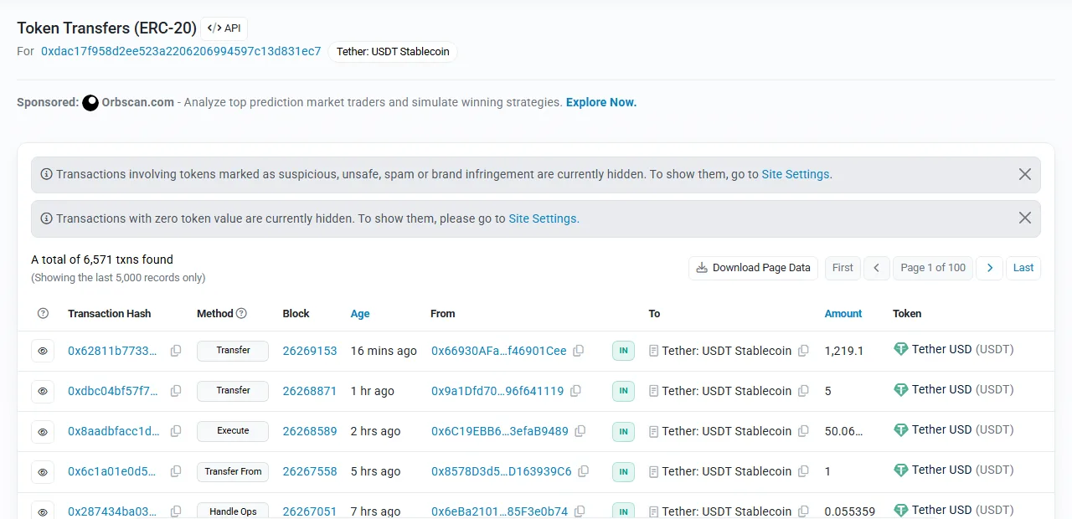The height and width of the screenshot is (519, 1072).
Task: Go to First page
Action: (x=843, y=268)
